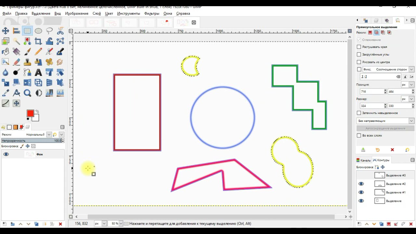This screenshot has width=416, height=234.
Task: Click the 1:1 aspect ratio input field
Action: pos(370,76)
